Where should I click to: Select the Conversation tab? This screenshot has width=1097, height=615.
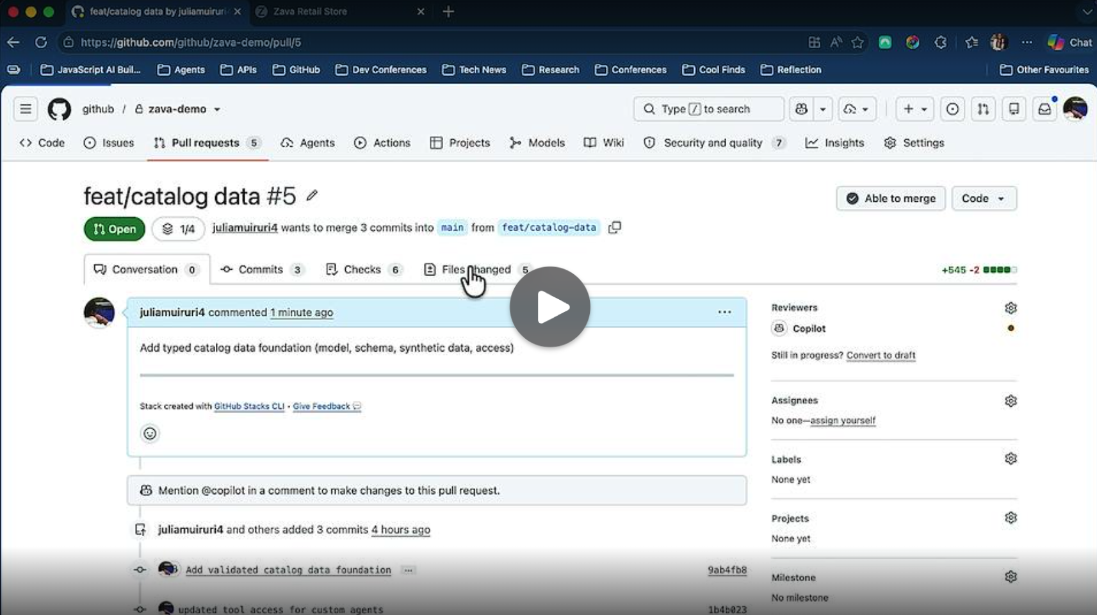point(147,270)
